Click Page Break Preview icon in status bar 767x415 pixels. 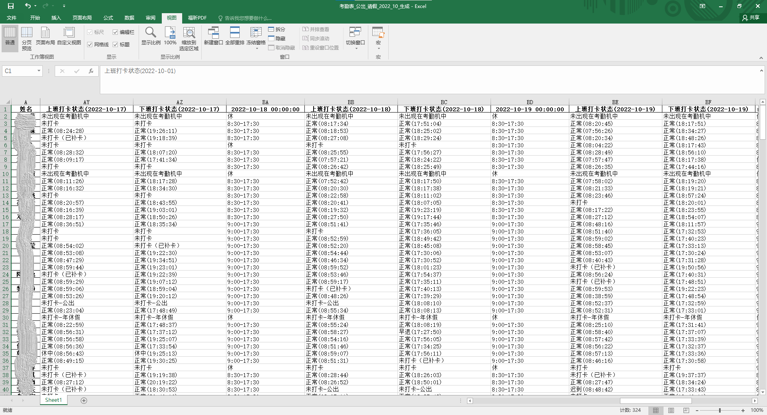pyautogui.click(x=686, y=410)
